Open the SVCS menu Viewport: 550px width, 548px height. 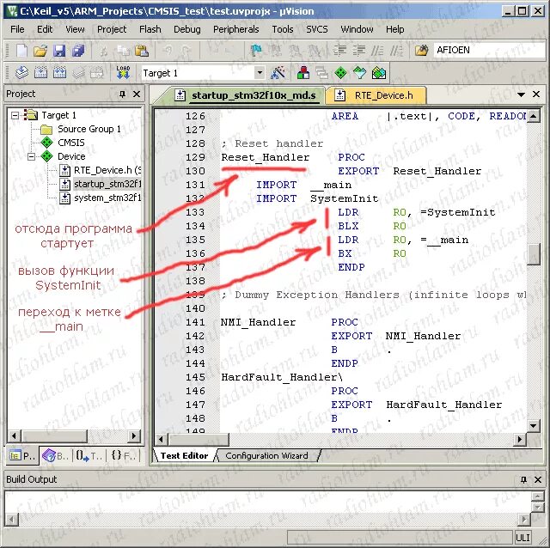(317, 29)
